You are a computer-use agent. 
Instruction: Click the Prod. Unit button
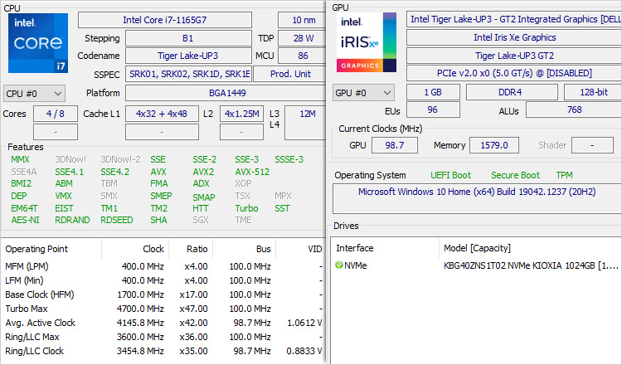pos(290,74)
